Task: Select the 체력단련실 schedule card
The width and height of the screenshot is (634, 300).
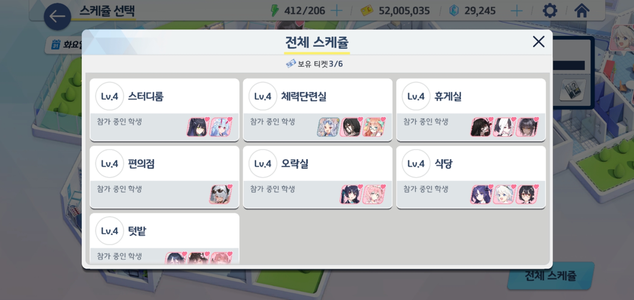Action: [x=318, y=110]
